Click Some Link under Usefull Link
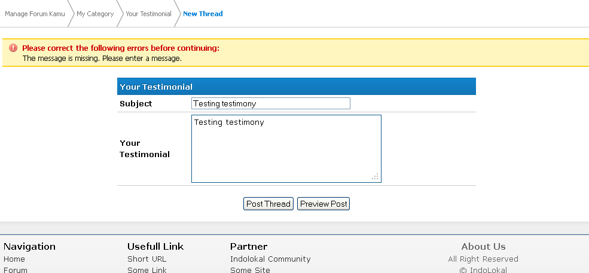Screen dimensions: 589x273 click(147, 270)
